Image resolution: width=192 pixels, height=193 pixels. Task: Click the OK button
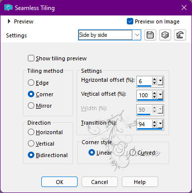tap(59, 182)
